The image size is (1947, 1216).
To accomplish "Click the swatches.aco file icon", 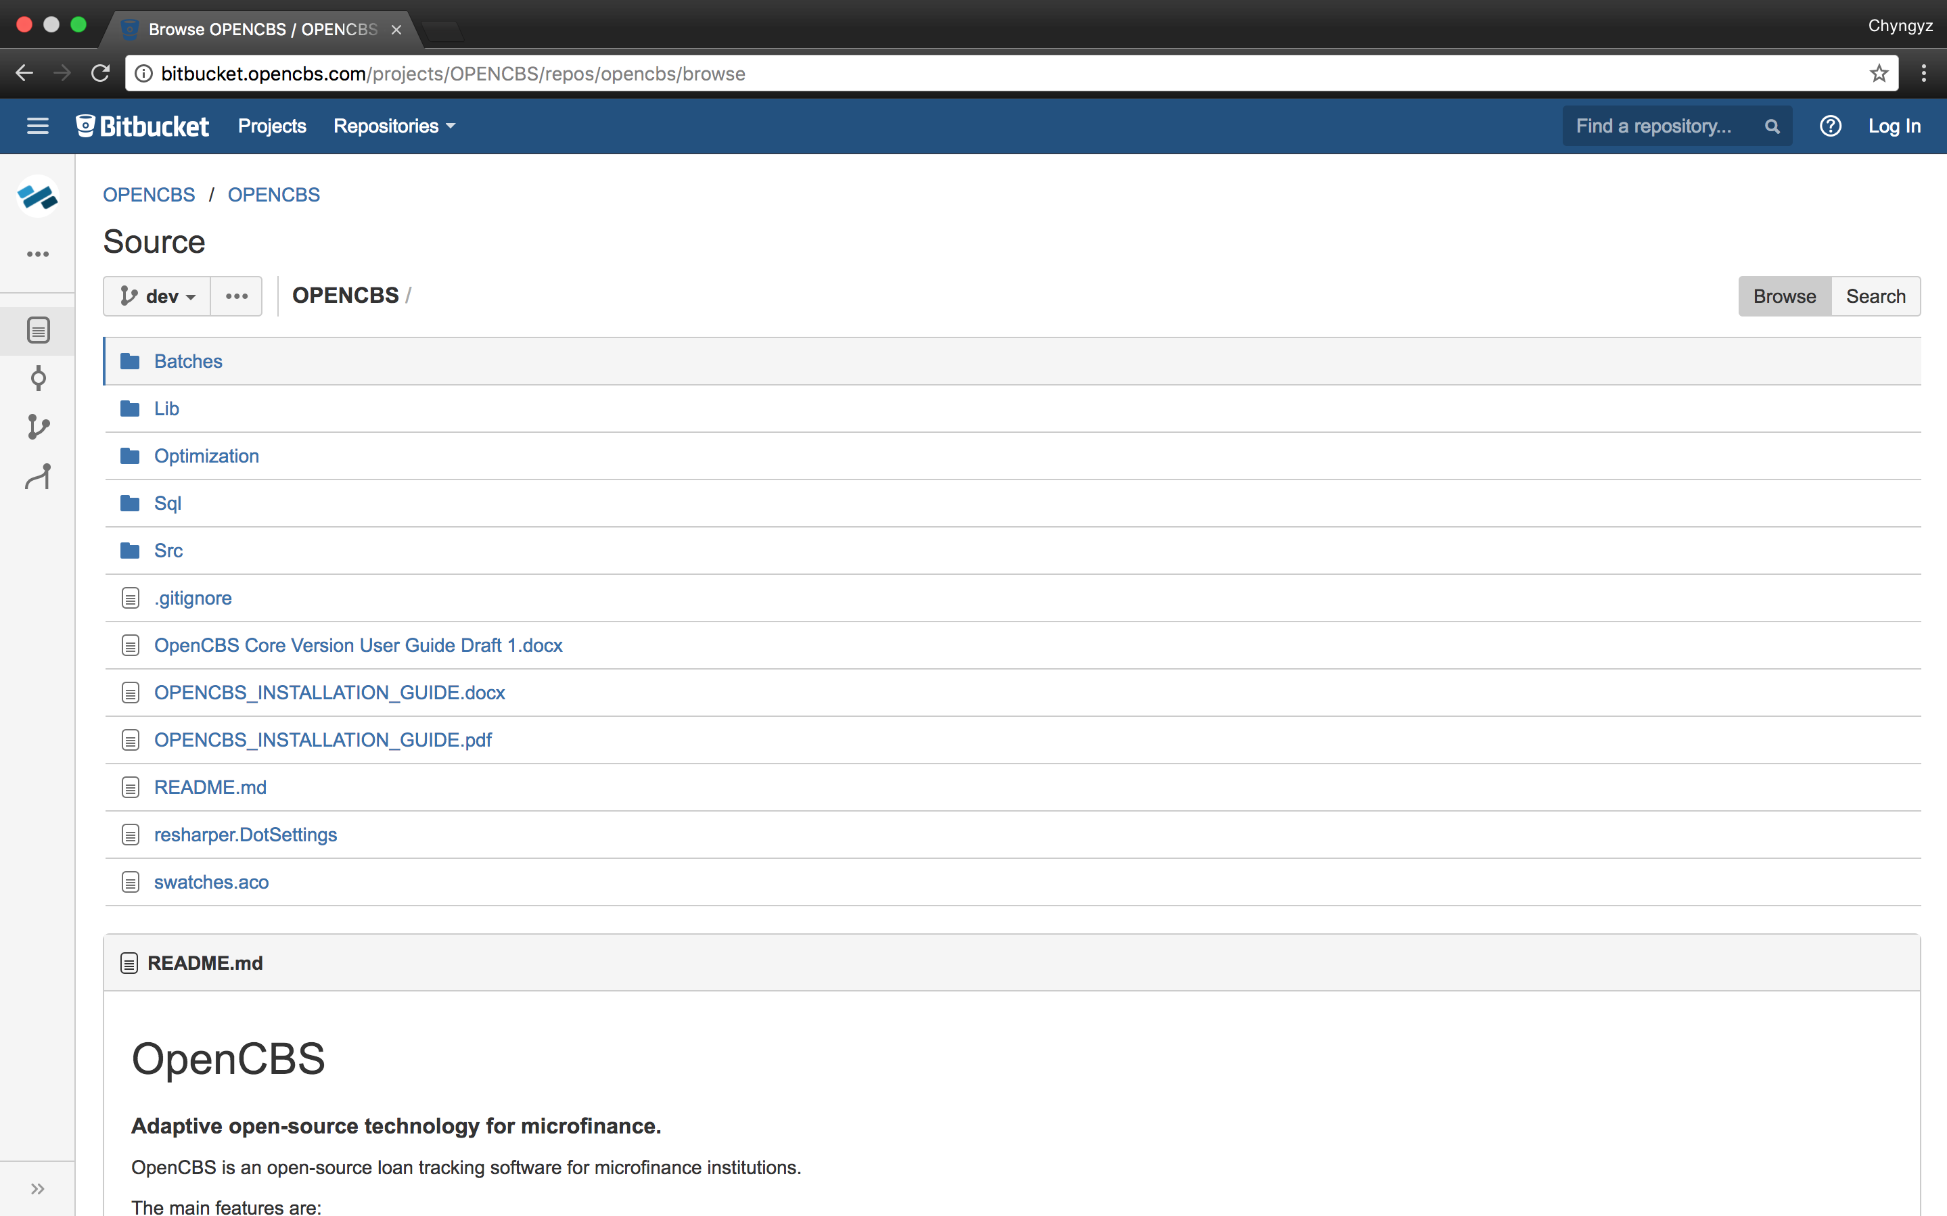I will (x=131, y=883).
